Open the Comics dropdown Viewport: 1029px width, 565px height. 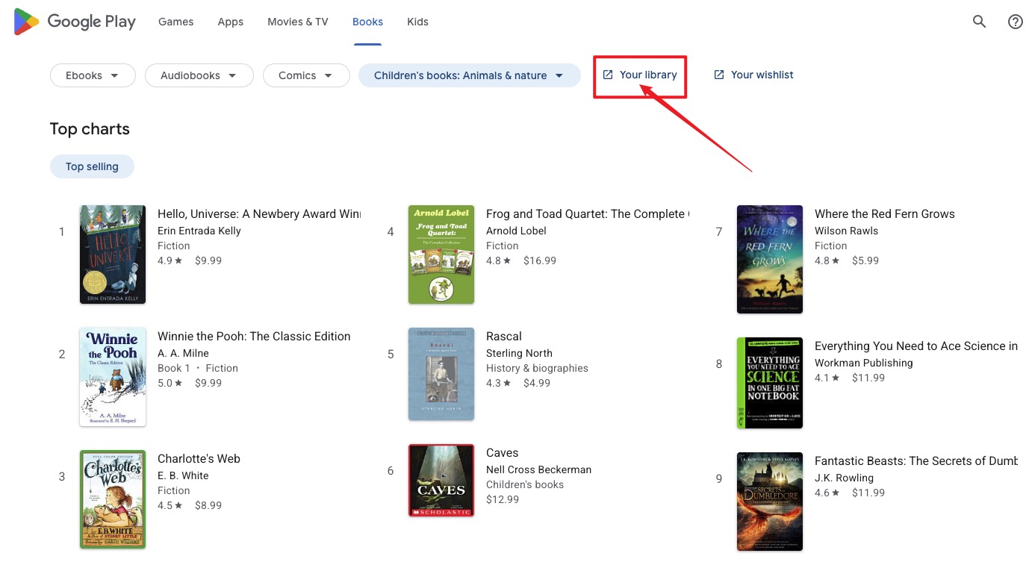[x=306, y=75]
